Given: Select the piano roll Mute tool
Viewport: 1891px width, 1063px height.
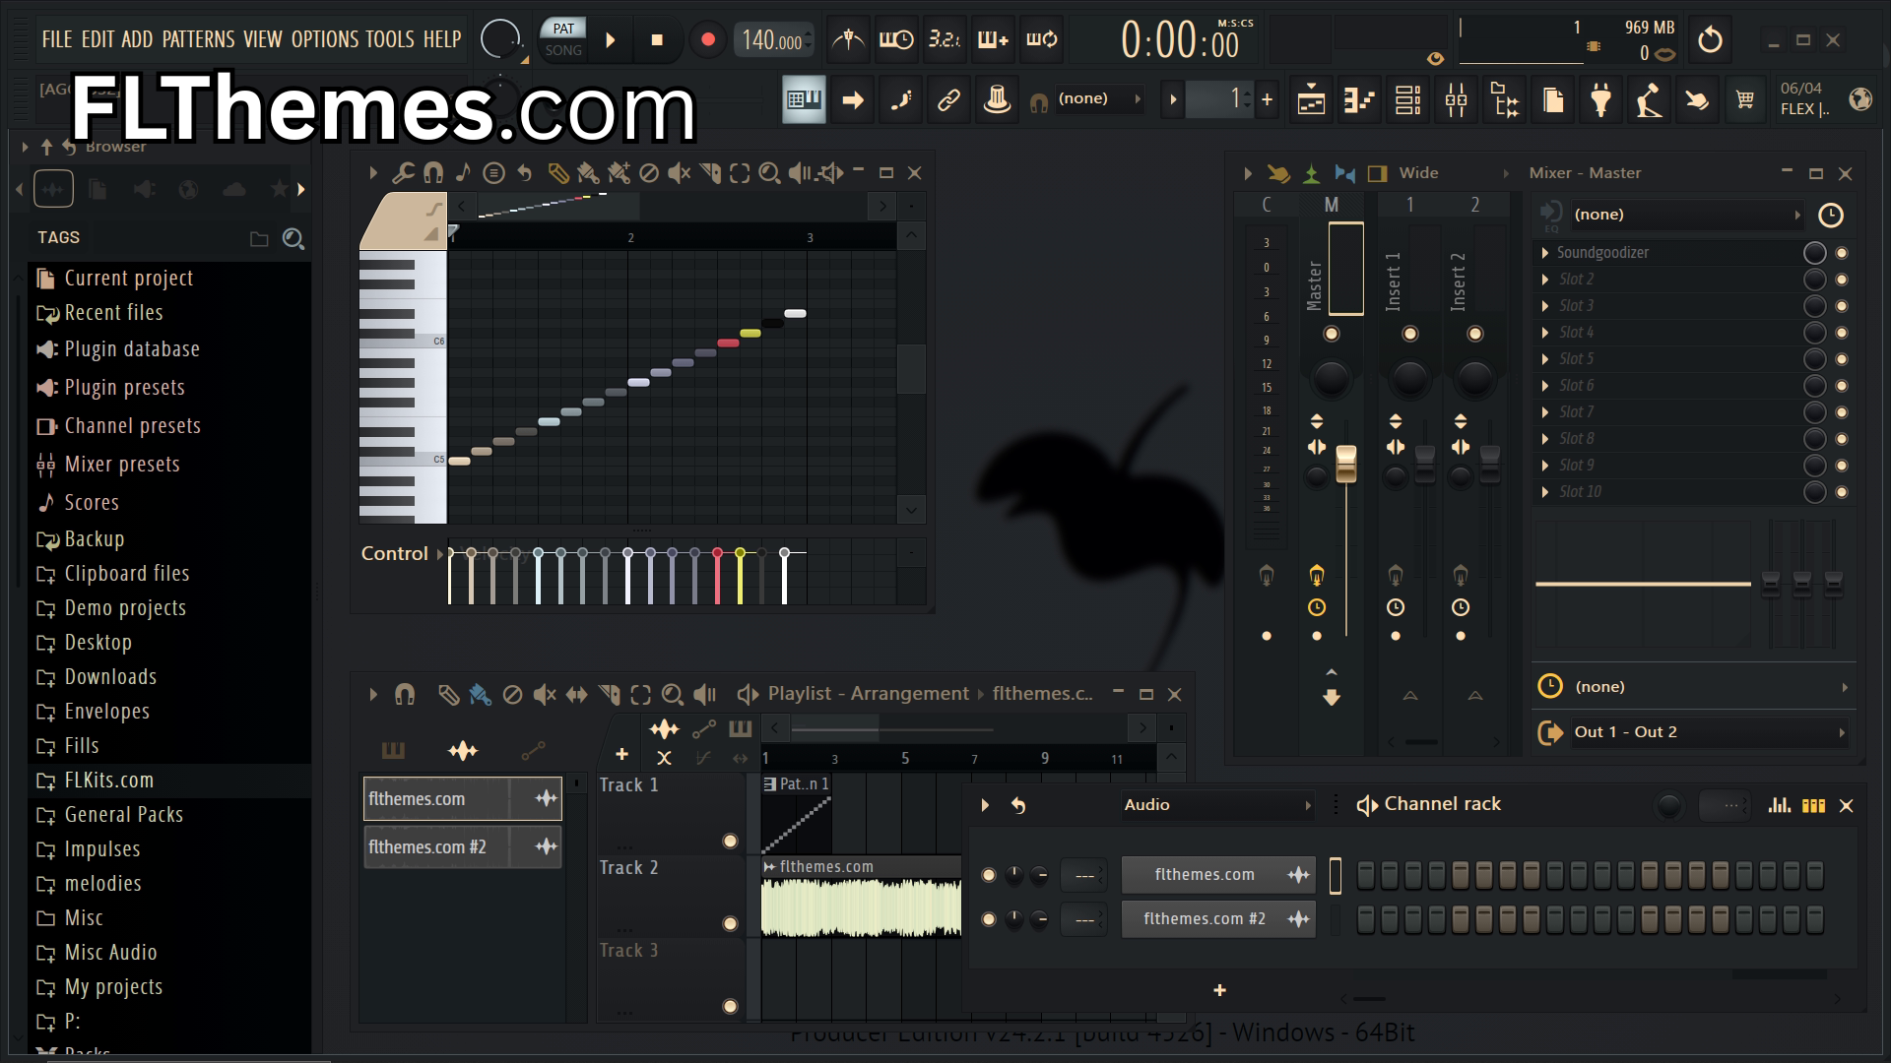Looking at the screenshot, I should (679, 173).
